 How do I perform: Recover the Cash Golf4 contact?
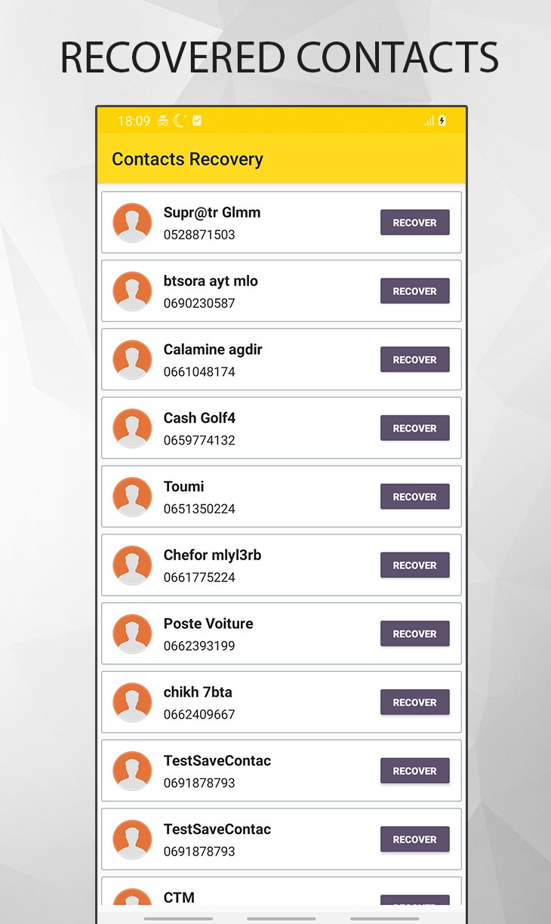414,428
